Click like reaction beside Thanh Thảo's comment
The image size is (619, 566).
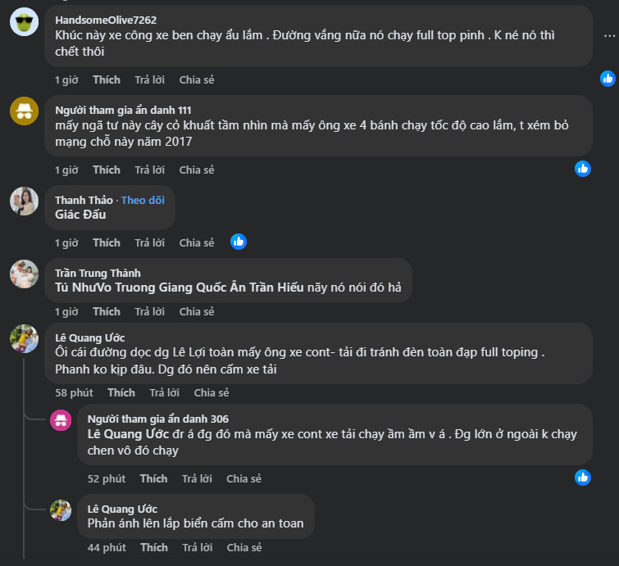239,242
